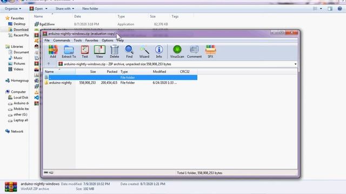346x194 pixels.
Task: Select the parent folder '..' row
Action: coord(121,78)
